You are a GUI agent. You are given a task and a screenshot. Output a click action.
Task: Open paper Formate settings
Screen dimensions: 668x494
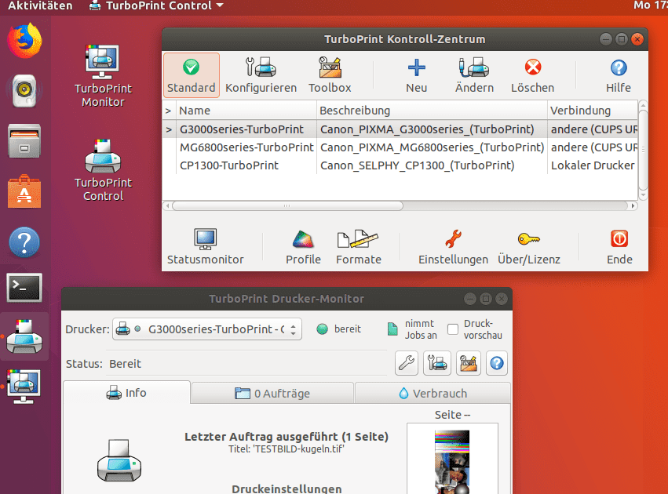[x=358, y=247]
